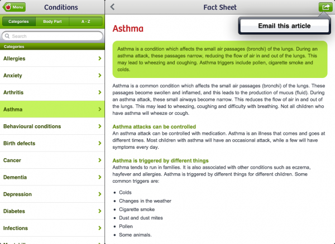335x244 pixels.
Task: Tap the Depression row chevron
Action: pos(100,194)
